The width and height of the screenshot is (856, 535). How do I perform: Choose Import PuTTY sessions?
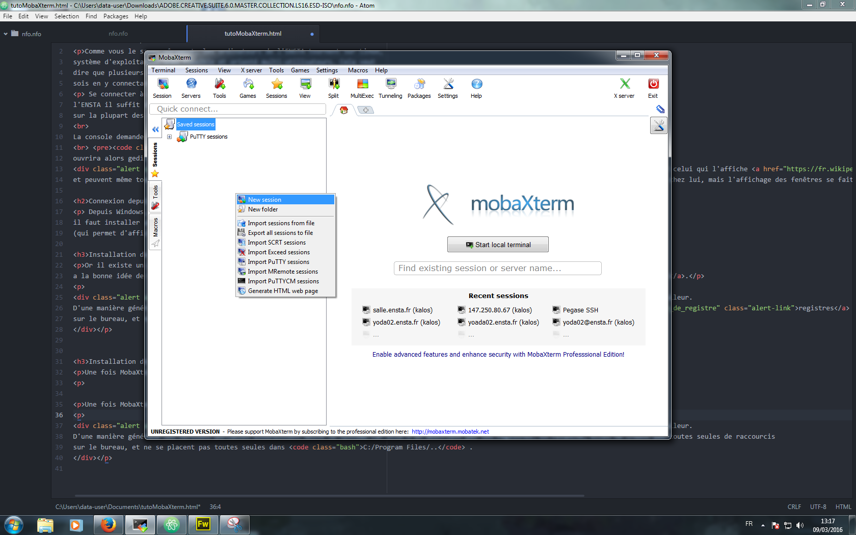coord(285,262)
